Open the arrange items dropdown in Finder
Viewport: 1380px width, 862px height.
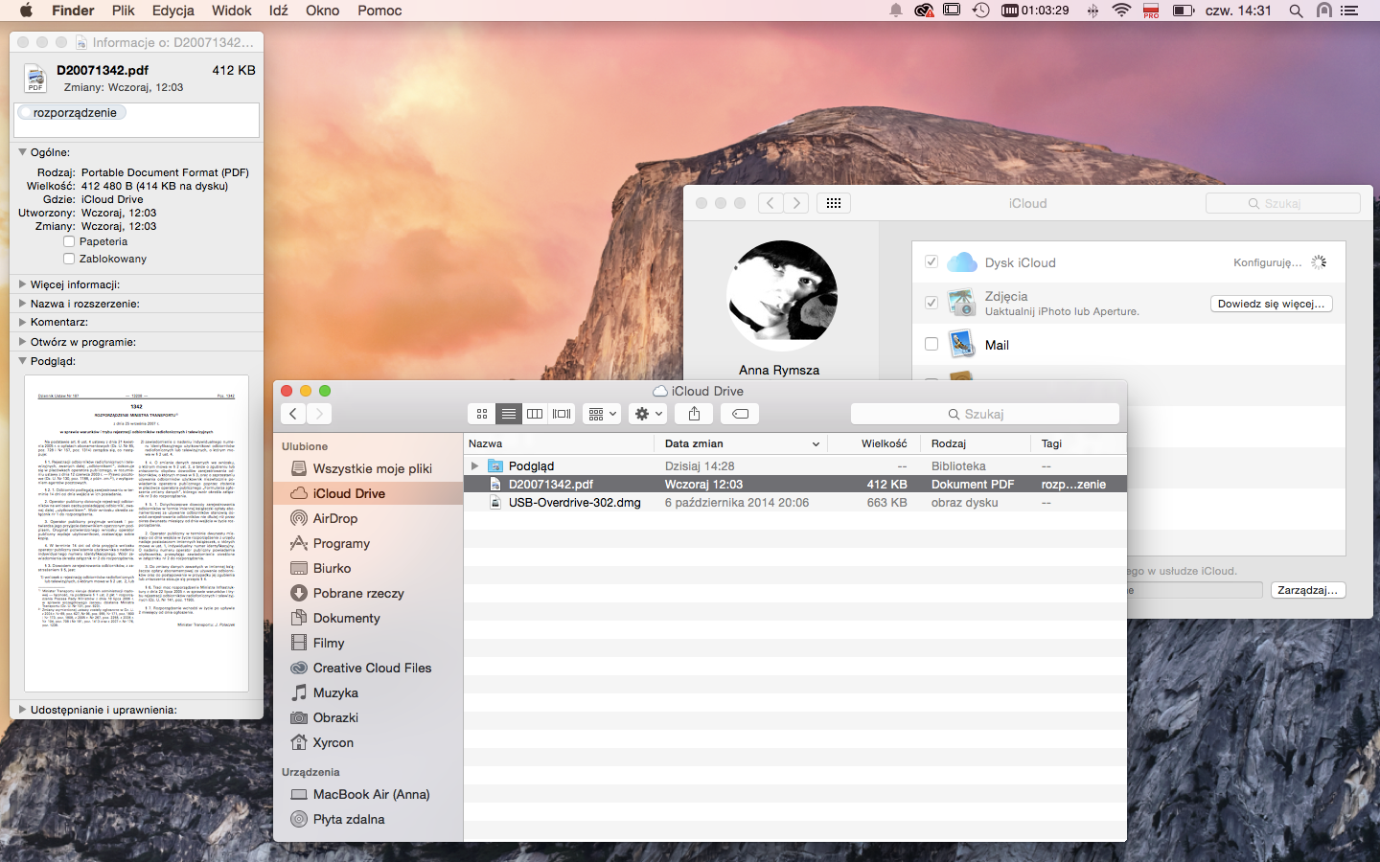[x=602, y=414]
